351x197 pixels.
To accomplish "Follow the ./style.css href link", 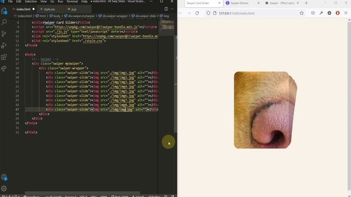I will (93, 41).
